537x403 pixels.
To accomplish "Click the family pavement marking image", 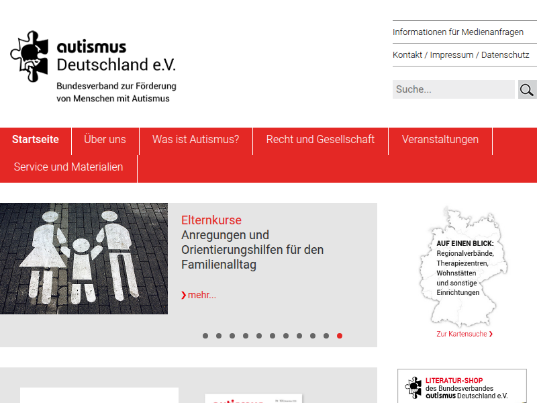I will (x=84, y=259).
